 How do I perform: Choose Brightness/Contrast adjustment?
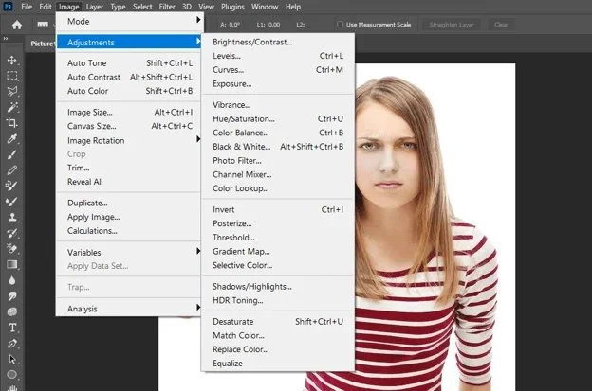pyautogui.click(x=278, y=42)
